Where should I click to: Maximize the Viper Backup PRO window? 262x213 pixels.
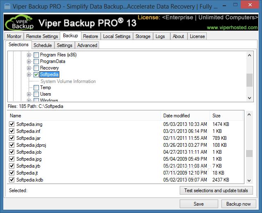[x=235, y=4]
